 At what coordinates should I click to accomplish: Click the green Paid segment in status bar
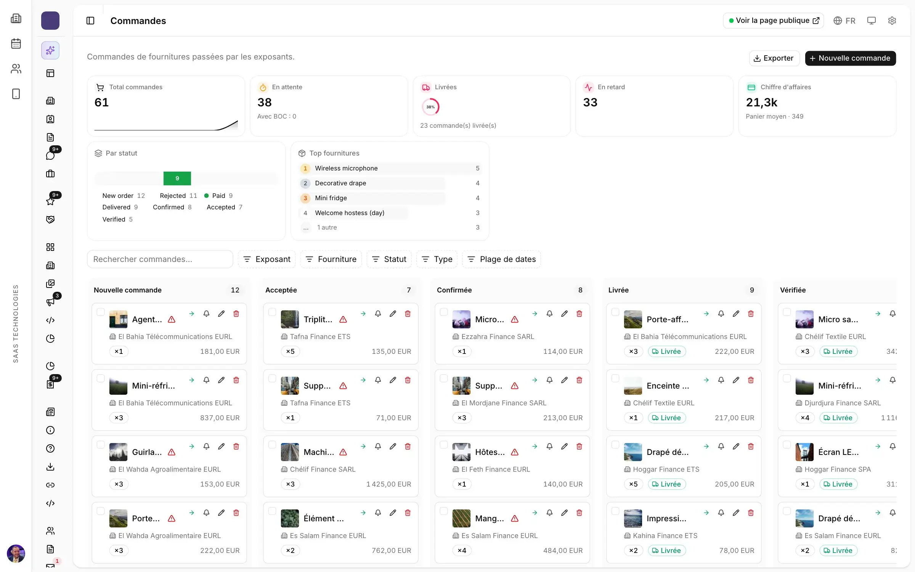pos(177,178)
